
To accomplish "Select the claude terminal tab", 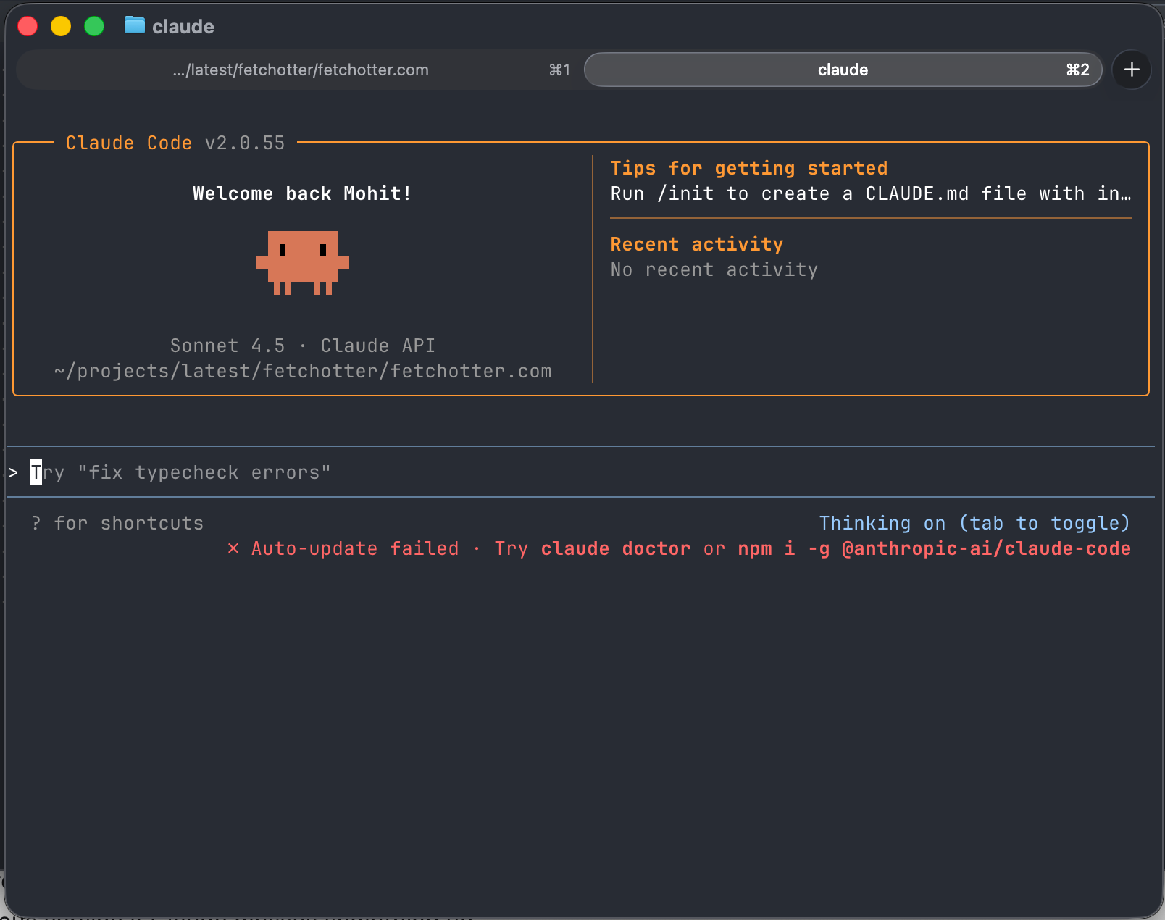I will click(x=843, y=70).
